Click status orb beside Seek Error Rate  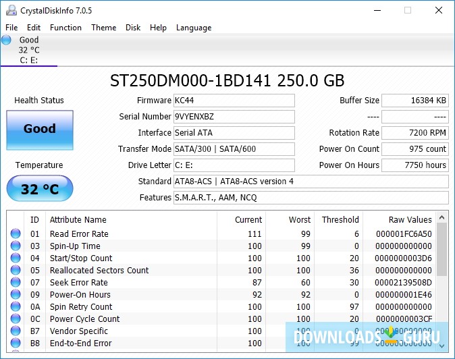click(16, 283)
